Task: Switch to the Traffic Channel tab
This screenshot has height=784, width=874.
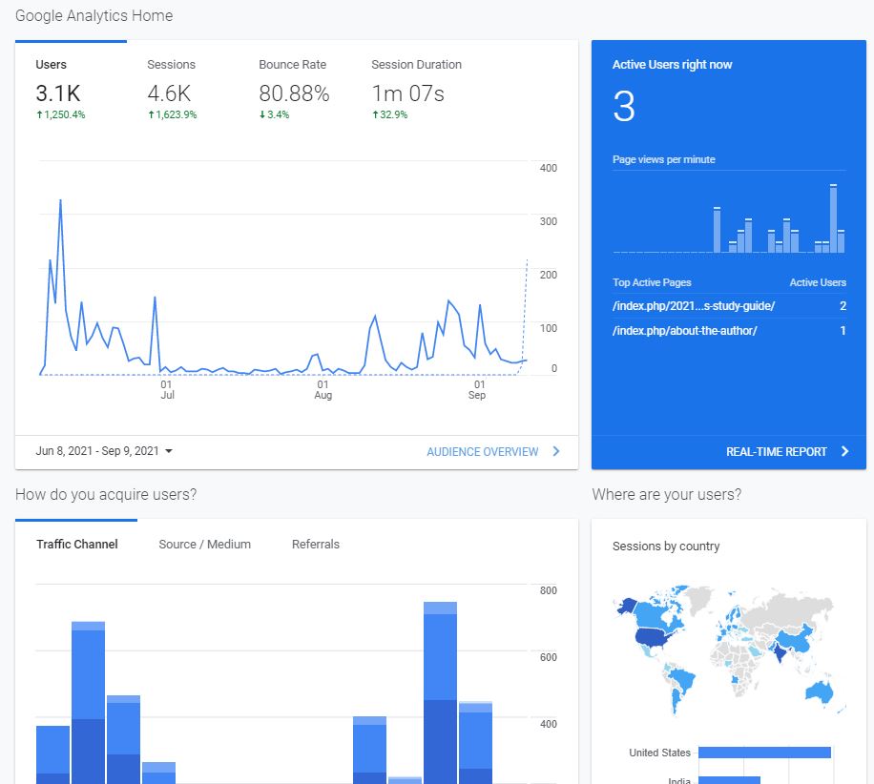Action: tap(77, 545)
